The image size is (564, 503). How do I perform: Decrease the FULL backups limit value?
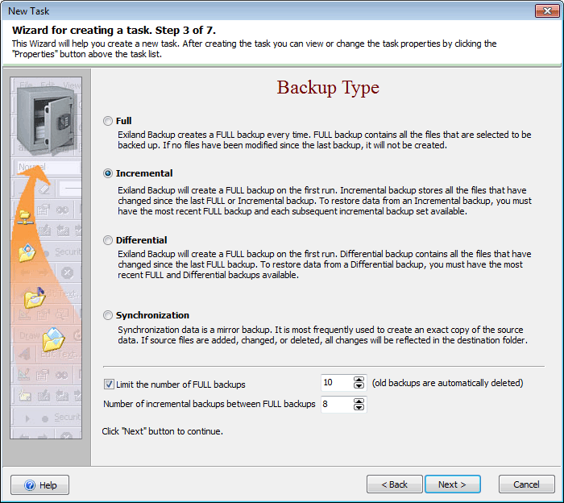pos(359,385)
